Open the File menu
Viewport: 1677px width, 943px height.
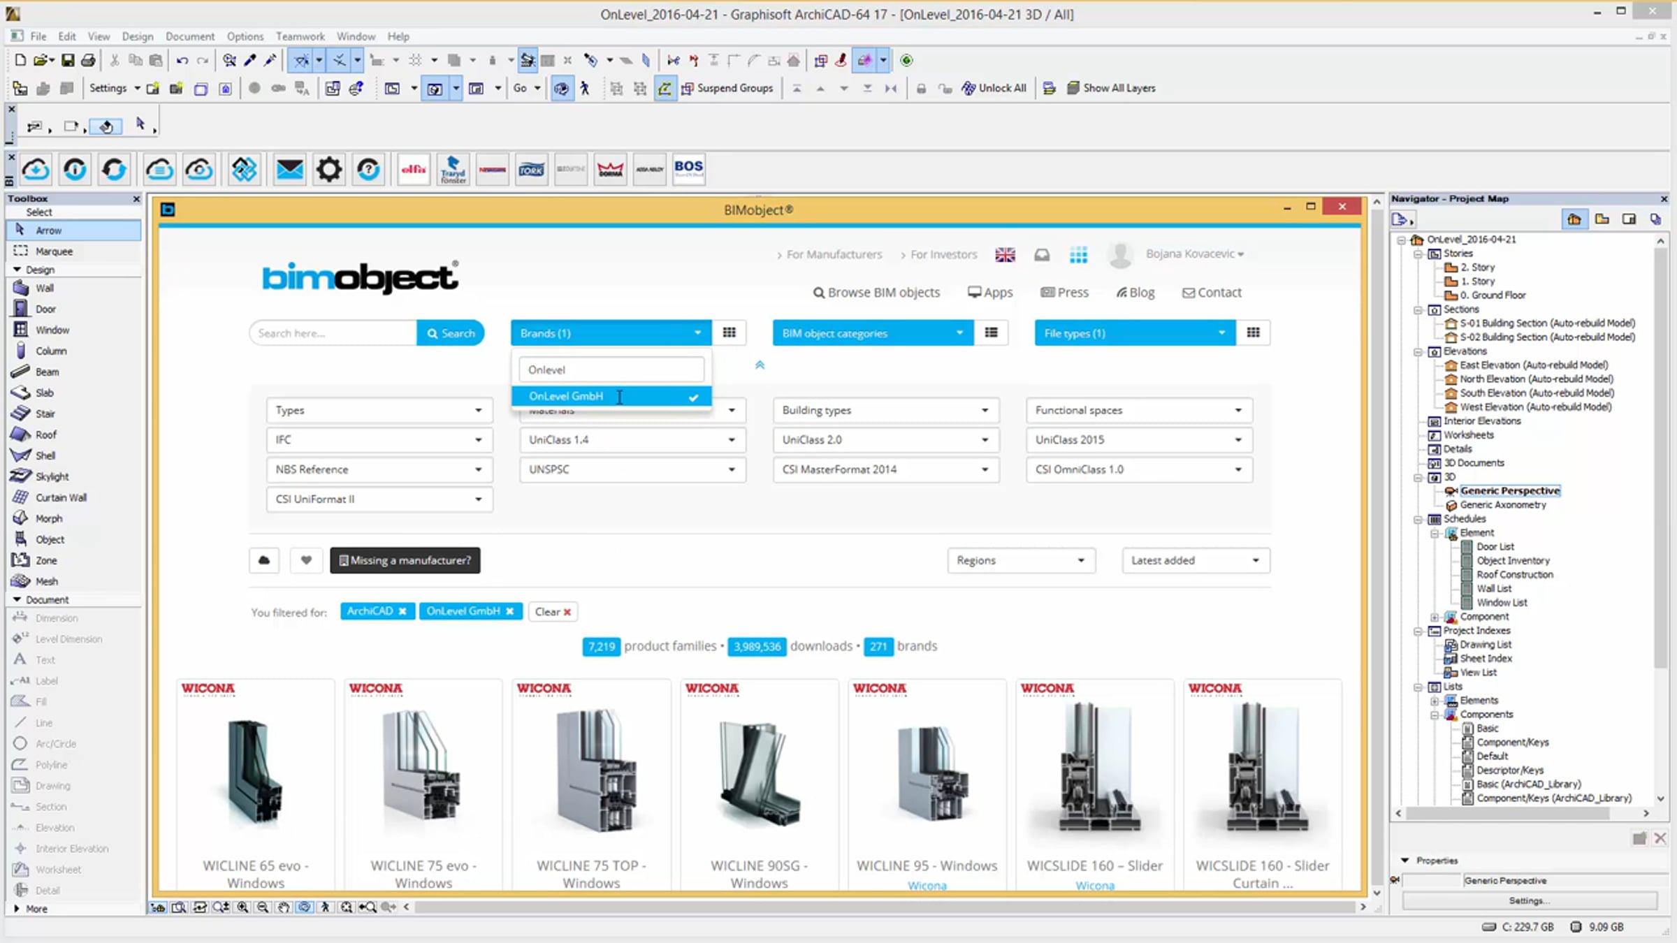(x=38, y=36)
